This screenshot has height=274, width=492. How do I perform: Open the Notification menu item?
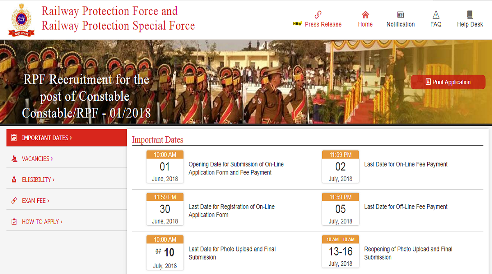(401, 24)
